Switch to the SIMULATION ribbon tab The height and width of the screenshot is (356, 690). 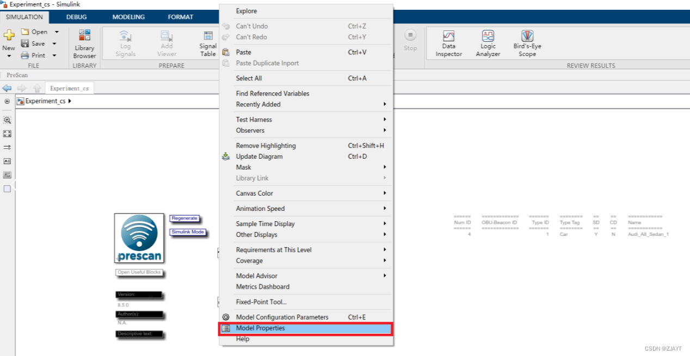click(24, 17)
